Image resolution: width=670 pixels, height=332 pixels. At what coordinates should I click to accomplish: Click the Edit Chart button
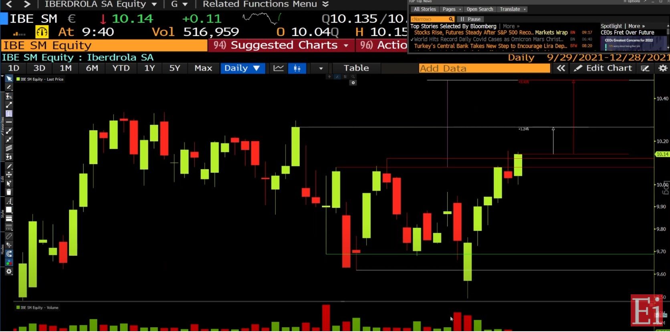point(603,68)
